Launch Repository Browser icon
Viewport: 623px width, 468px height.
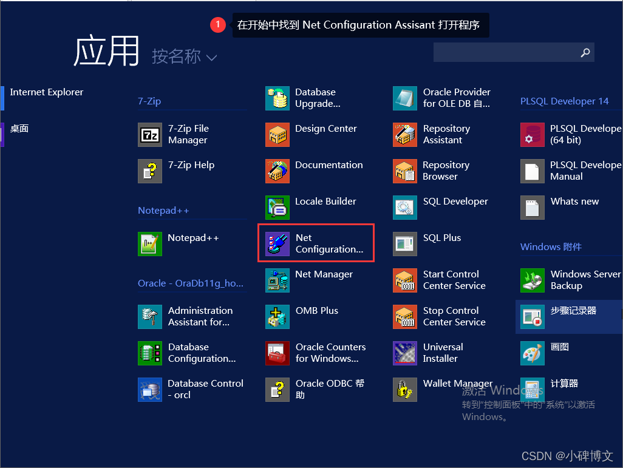coord(405,171)
